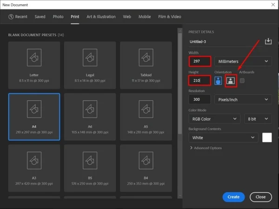
Task: Open the Background Contents White dropdown
Action: [223, 137]
